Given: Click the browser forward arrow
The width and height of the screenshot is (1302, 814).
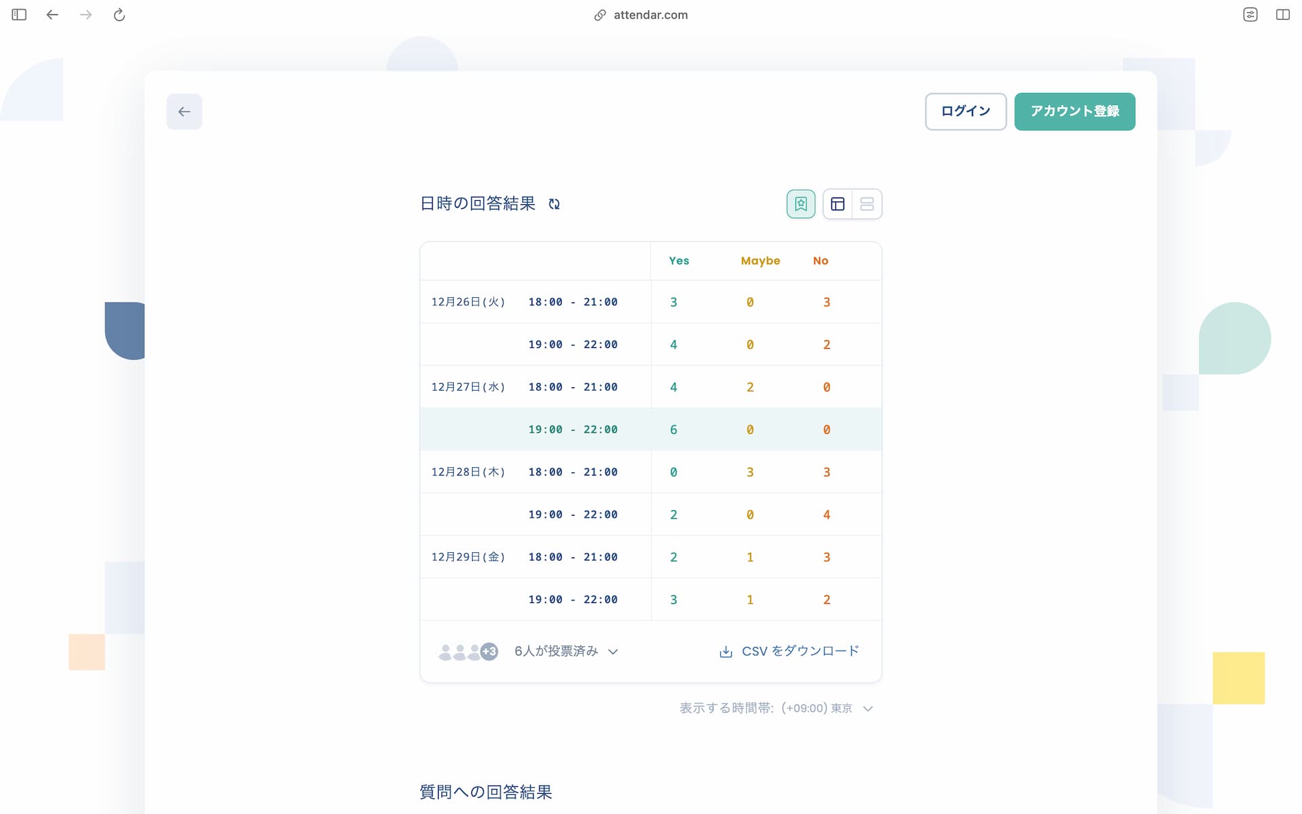Looking at the screenshot, I should click(85, 15).
